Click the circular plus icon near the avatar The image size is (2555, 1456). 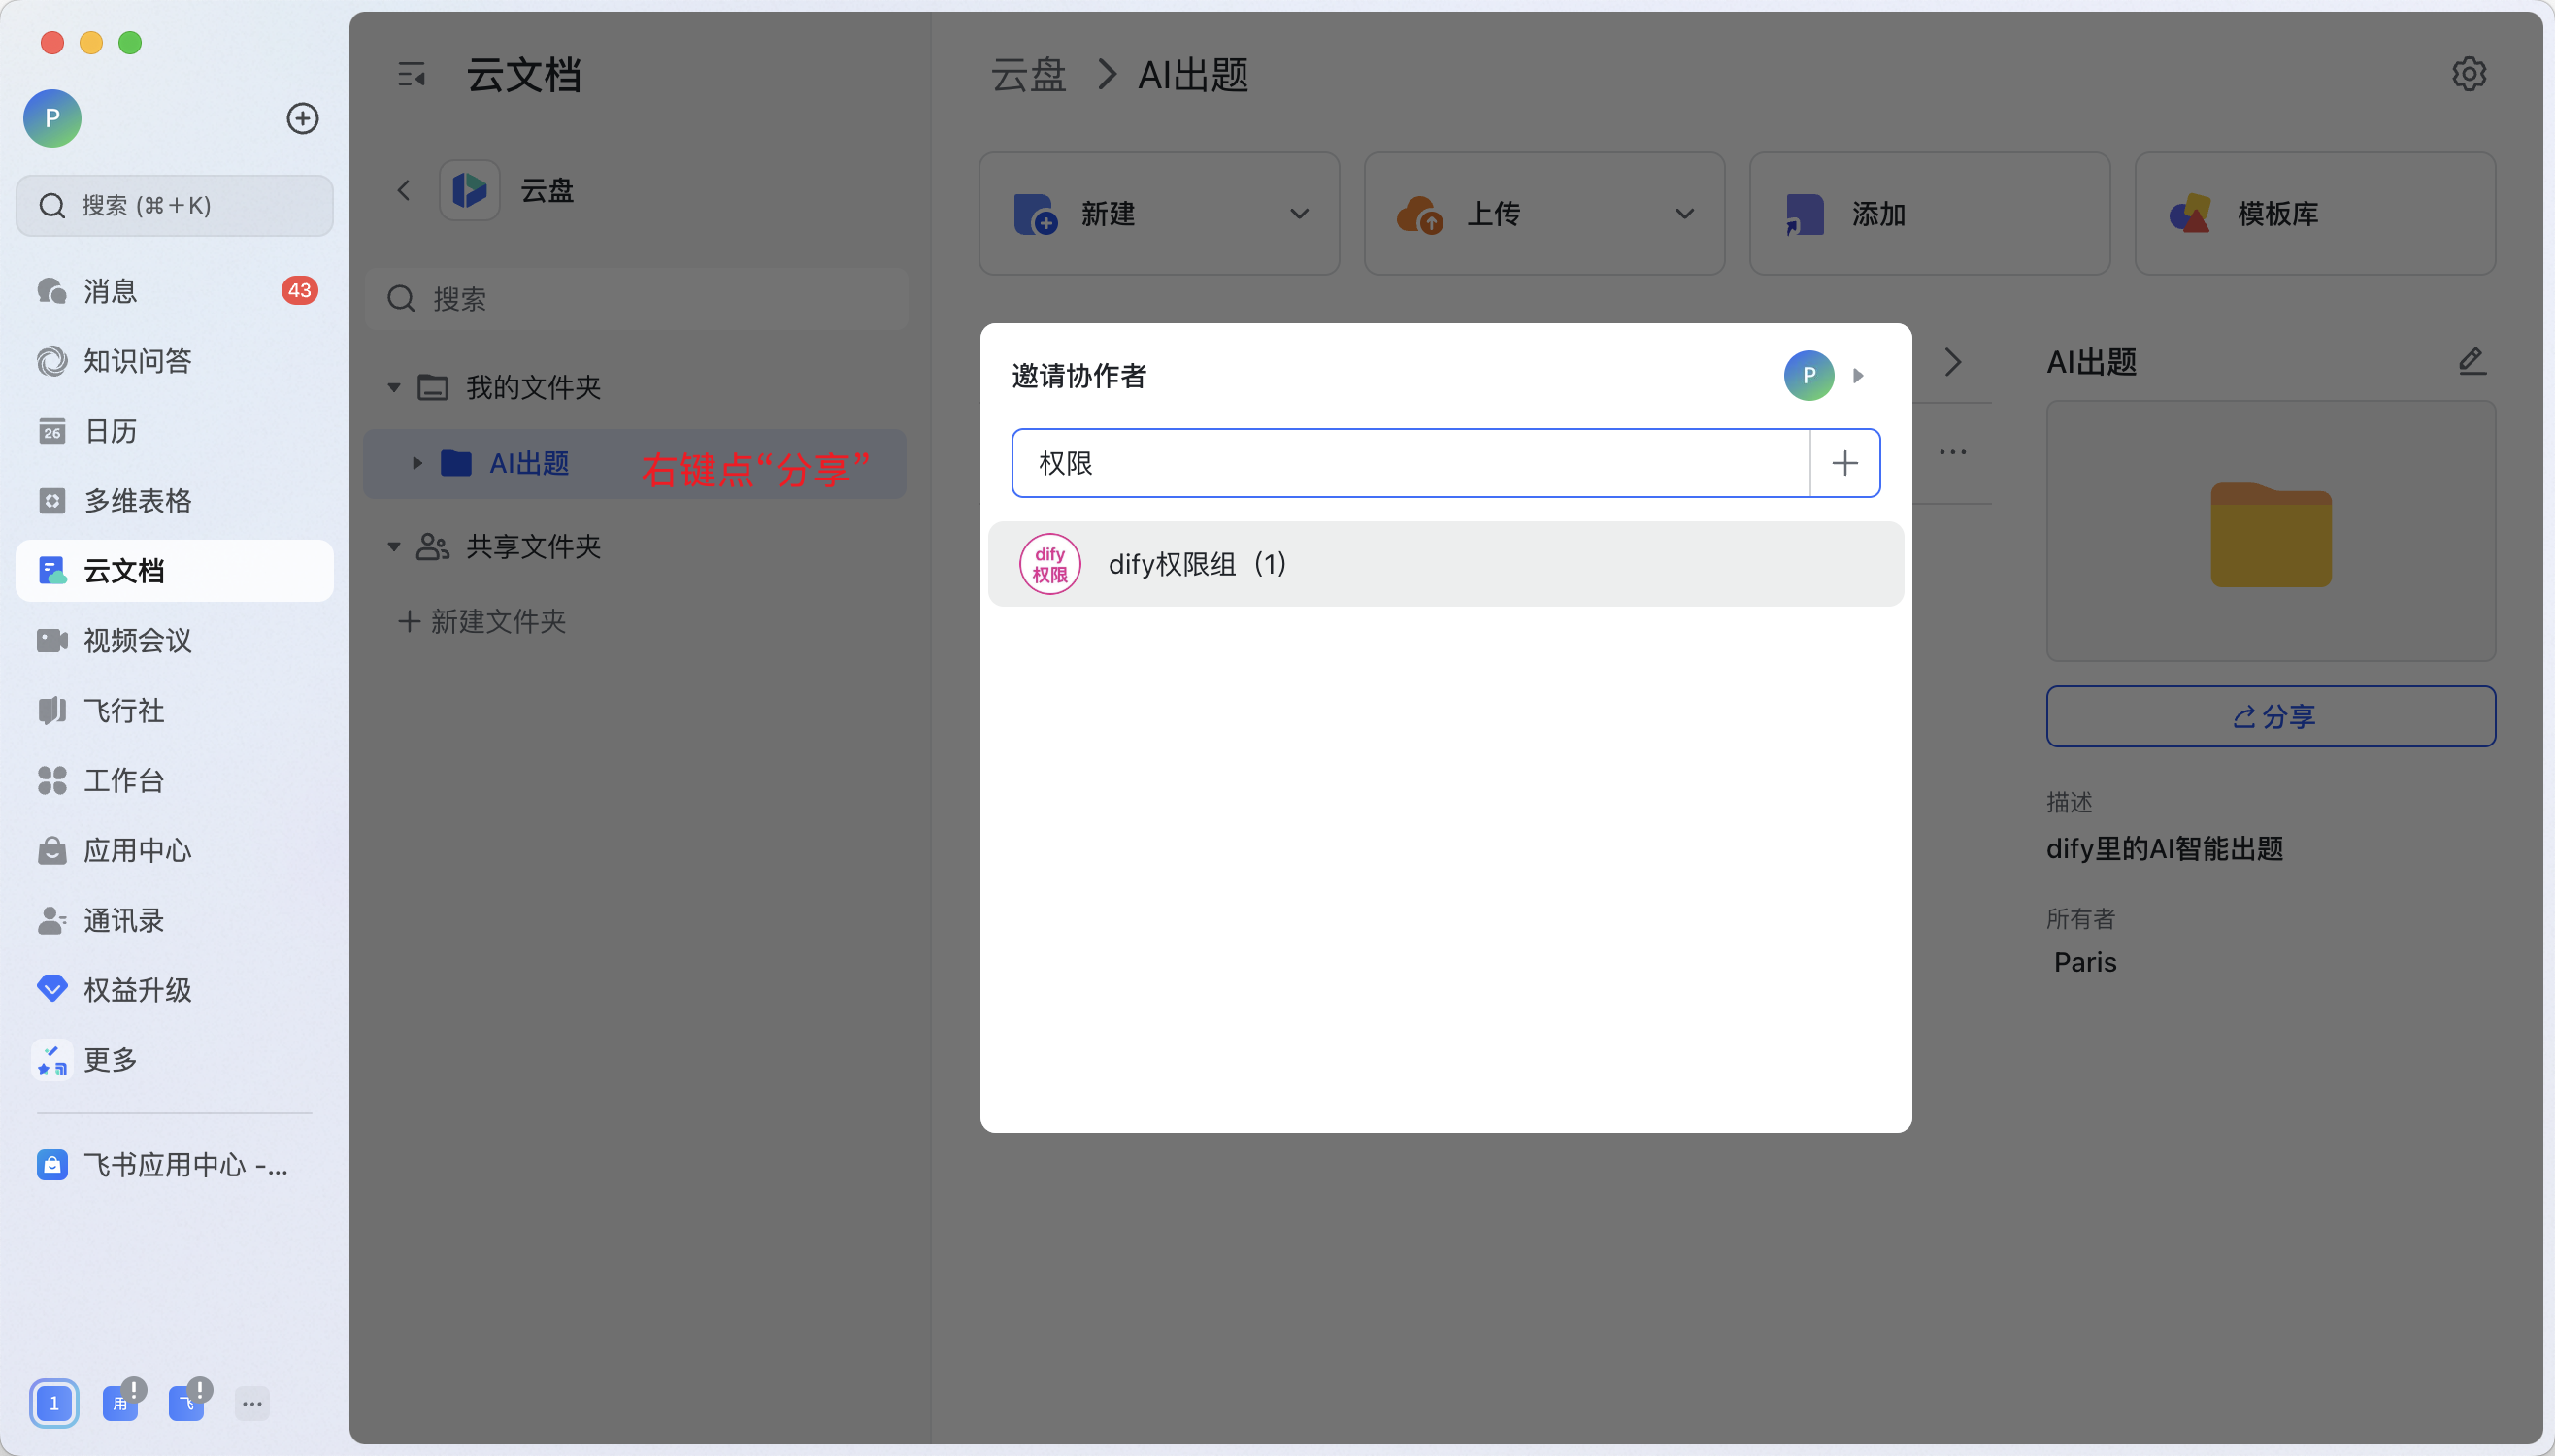(302, 119)
